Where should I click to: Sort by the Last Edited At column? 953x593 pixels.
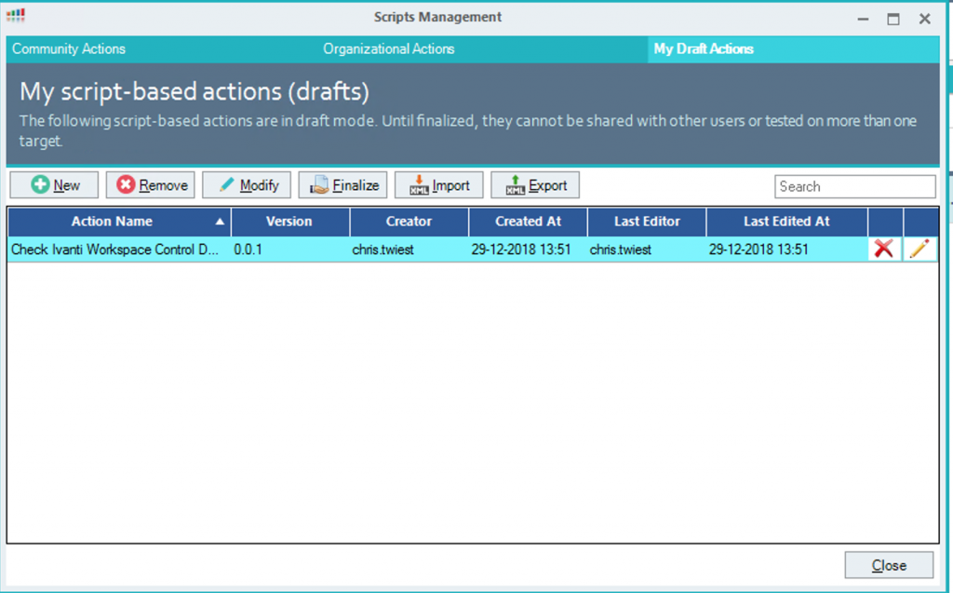tap(786, 222)
